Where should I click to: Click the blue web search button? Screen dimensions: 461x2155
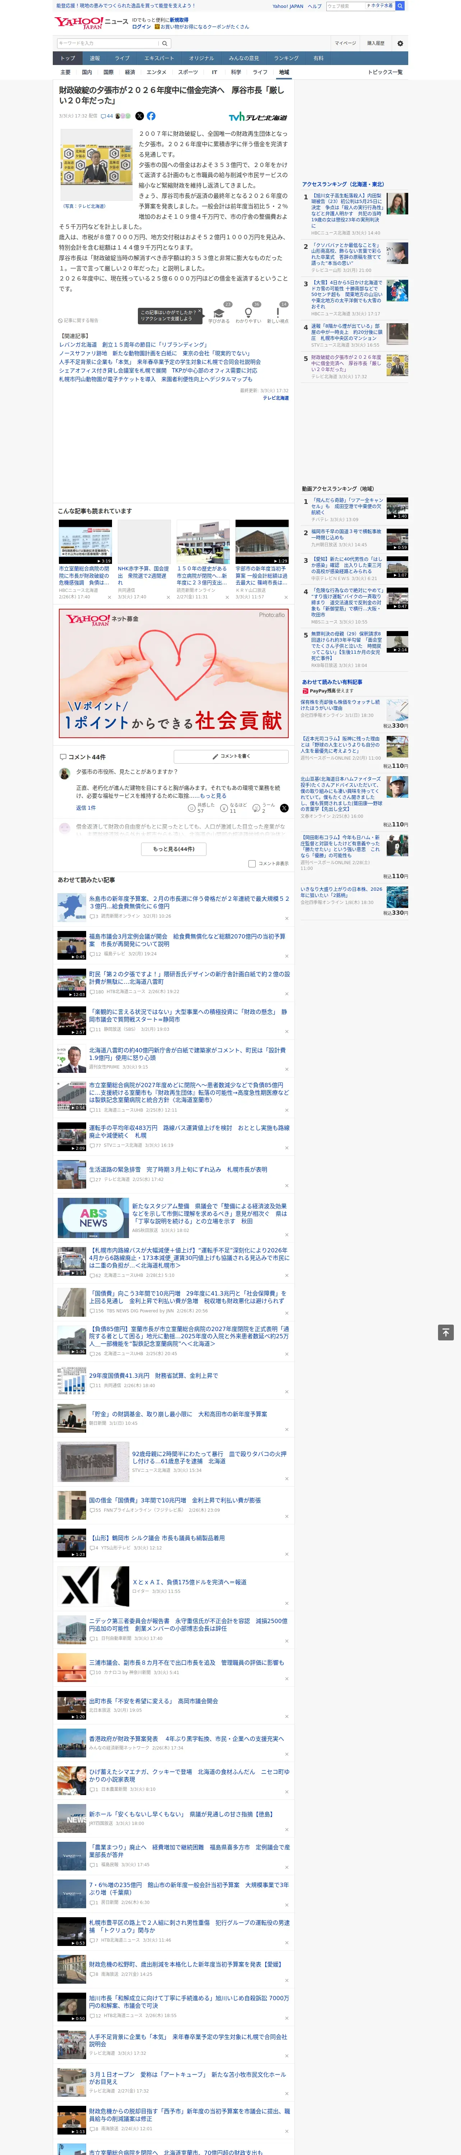coord(400,6)
